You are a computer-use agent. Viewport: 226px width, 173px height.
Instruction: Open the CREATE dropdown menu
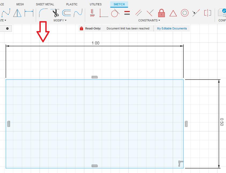[x=3, y=20]
